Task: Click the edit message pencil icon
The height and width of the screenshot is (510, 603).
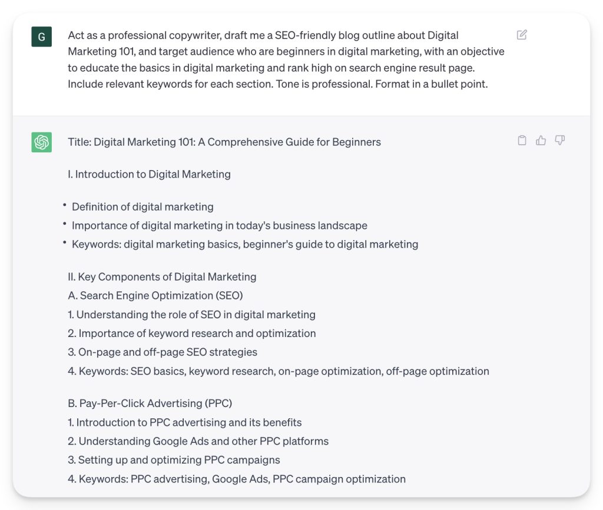Action: (522, 35)
